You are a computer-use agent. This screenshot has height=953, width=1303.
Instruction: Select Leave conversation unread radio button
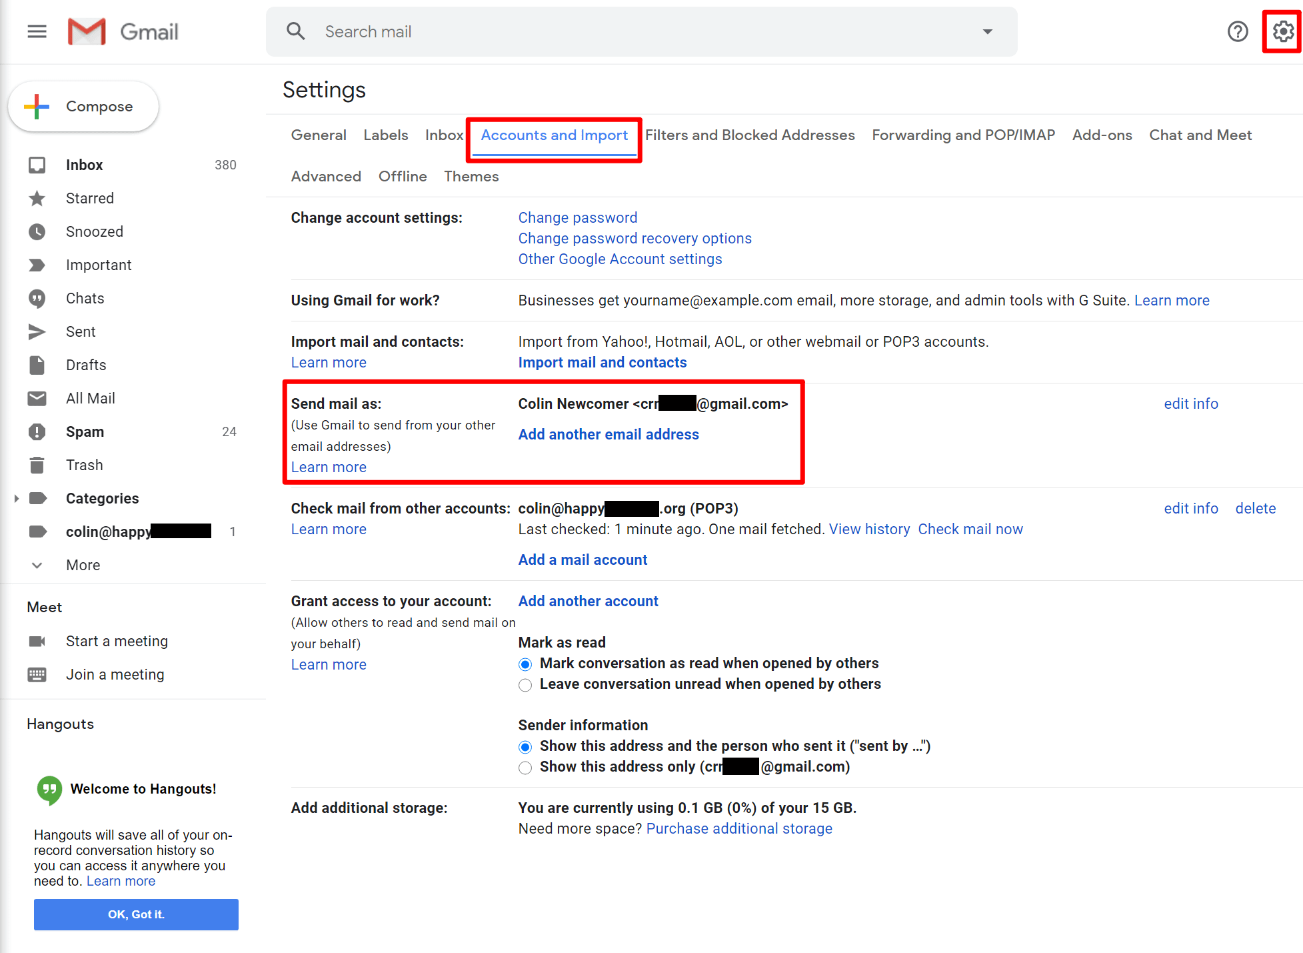(x=524, y=684)
